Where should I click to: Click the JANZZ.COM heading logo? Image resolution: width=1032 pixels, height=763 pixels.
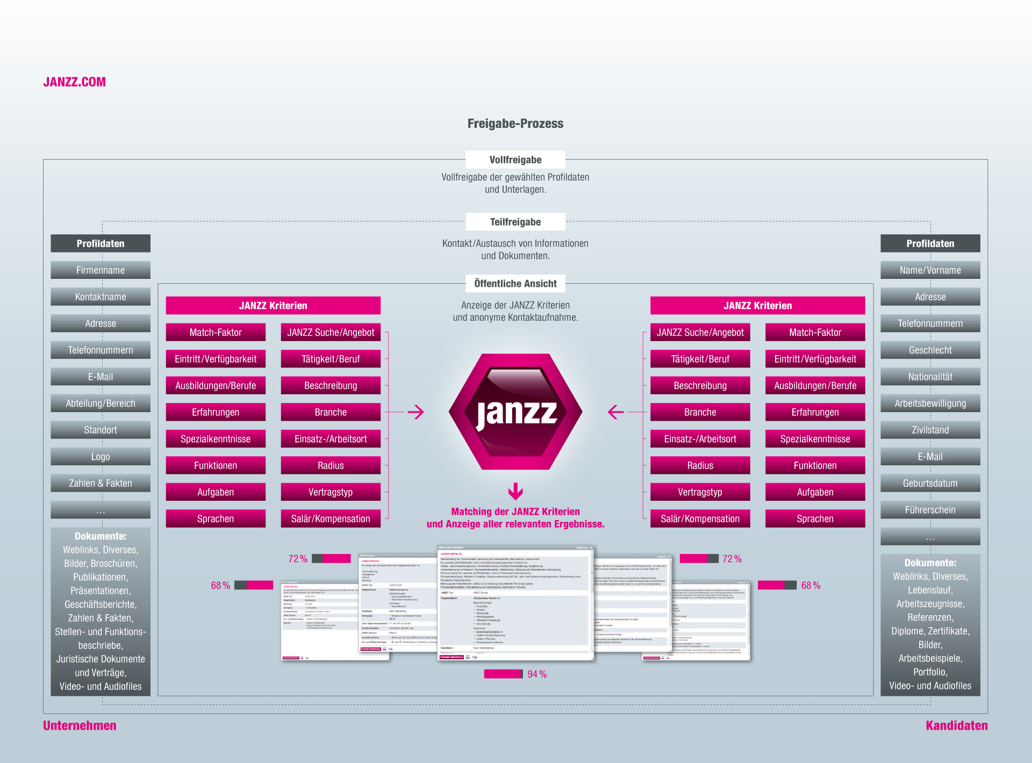coord(74,82)
